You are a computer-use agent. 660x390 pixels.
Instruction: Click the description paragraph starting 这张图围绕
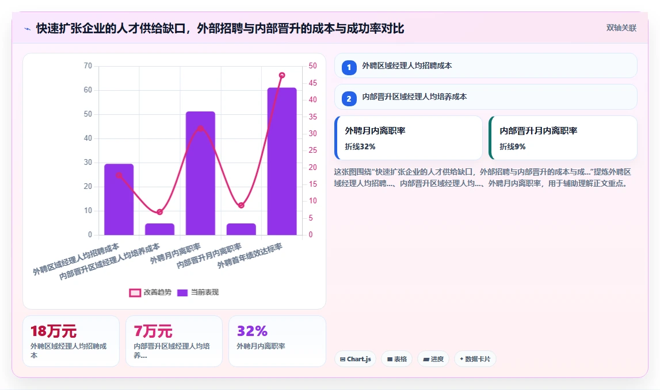pos(482,178)
